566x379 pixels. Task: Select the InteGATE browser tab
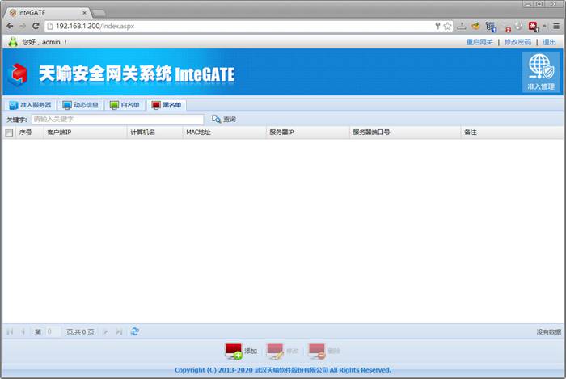pyautogui.click(x=46, y=13)
